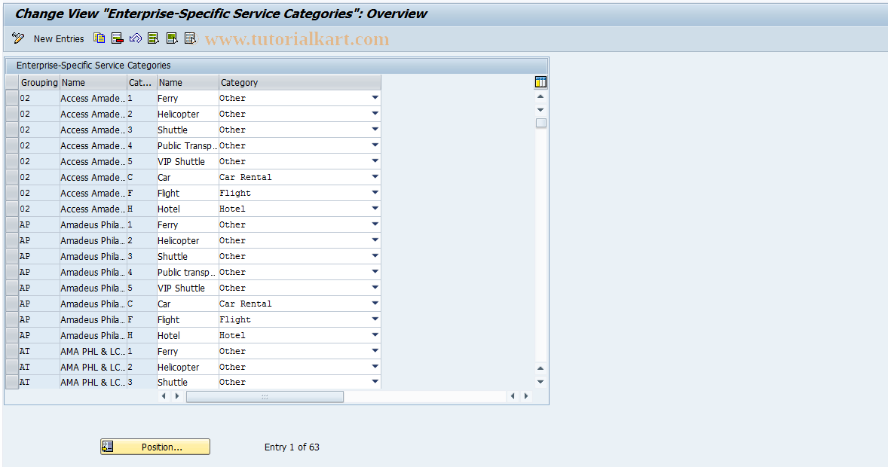Click the Cat... column header
The width and height of the screenshot is (888, 467).
coord(142,83)
